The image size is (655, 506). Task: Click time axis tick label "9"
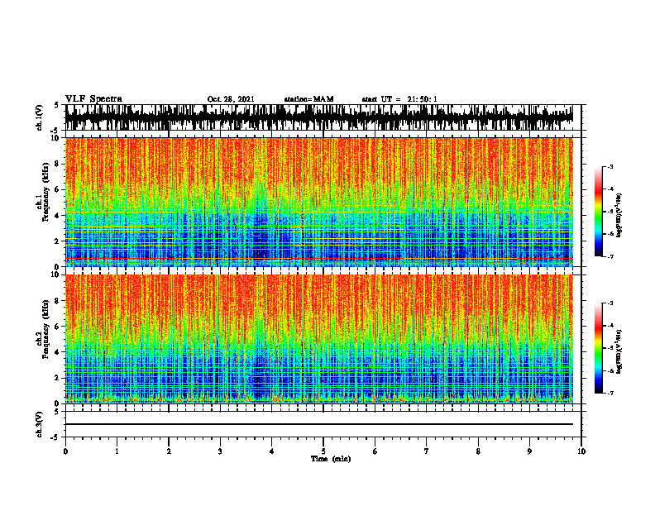coord(529,451)
